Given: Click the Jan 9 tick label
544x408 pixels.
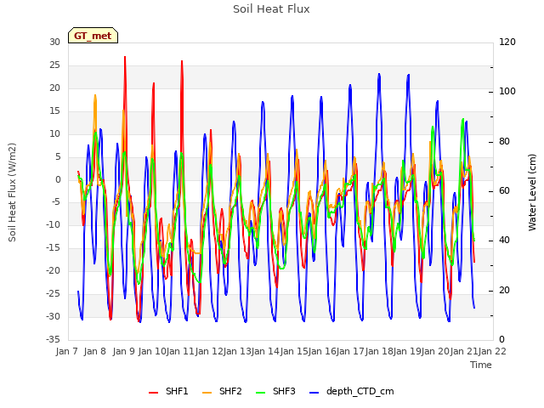Looking at the screenshot, I should tap(123, 351).
